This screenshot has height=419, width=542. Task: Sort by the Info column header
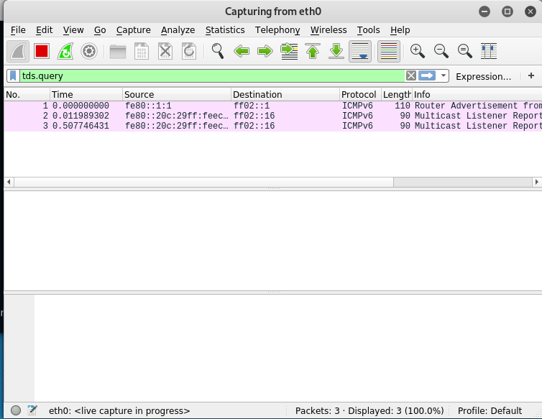(x=477, y=94)
